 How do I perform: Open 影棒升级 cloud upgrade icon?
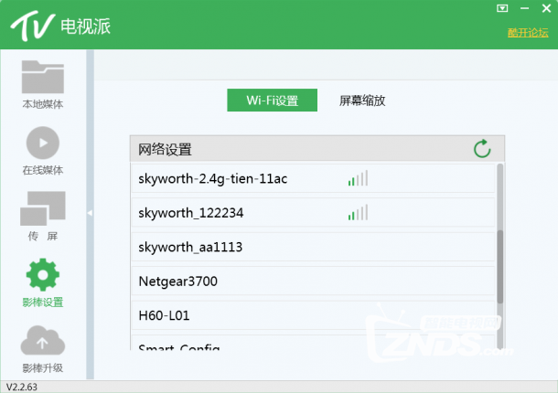click(x=43, y=340)
